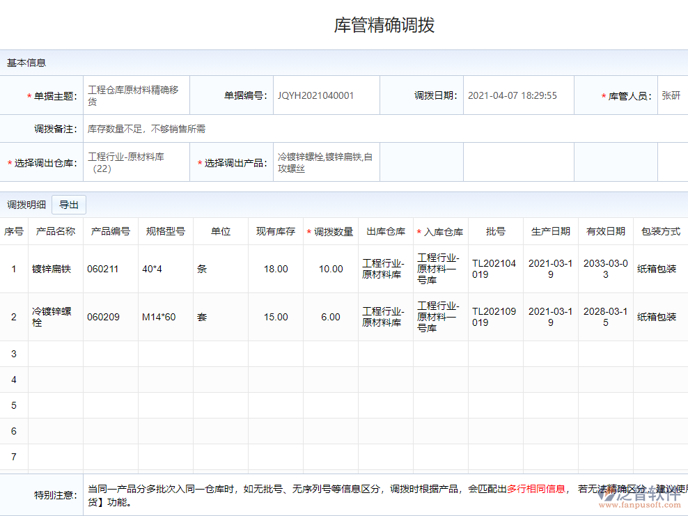688x516 pixels.
Task: Click the 导出 export button
Action: [69, 205]
